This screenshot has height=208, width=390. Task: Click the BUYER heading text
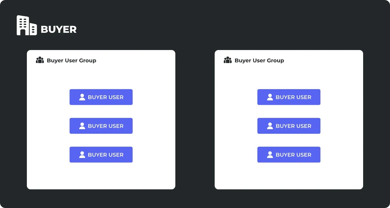(59, 29)
